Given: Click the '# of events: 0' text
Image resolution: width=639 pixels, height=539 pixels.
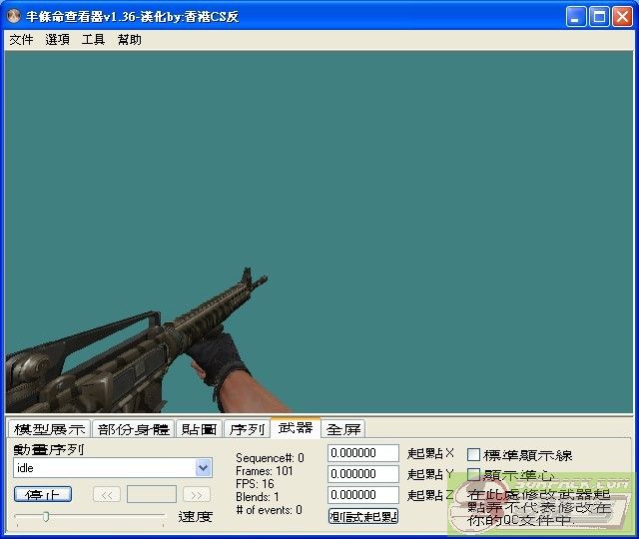Looking at the screenshot, I should pyautogui.click(x=269, y=510).
